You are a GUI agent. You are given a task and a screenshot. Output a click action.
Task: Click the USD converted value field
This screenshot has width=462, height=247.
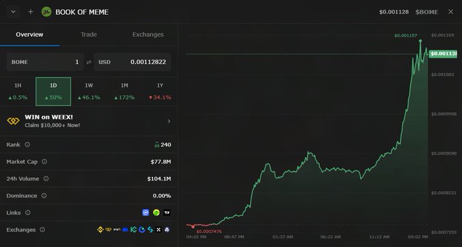tap(132, 62)
